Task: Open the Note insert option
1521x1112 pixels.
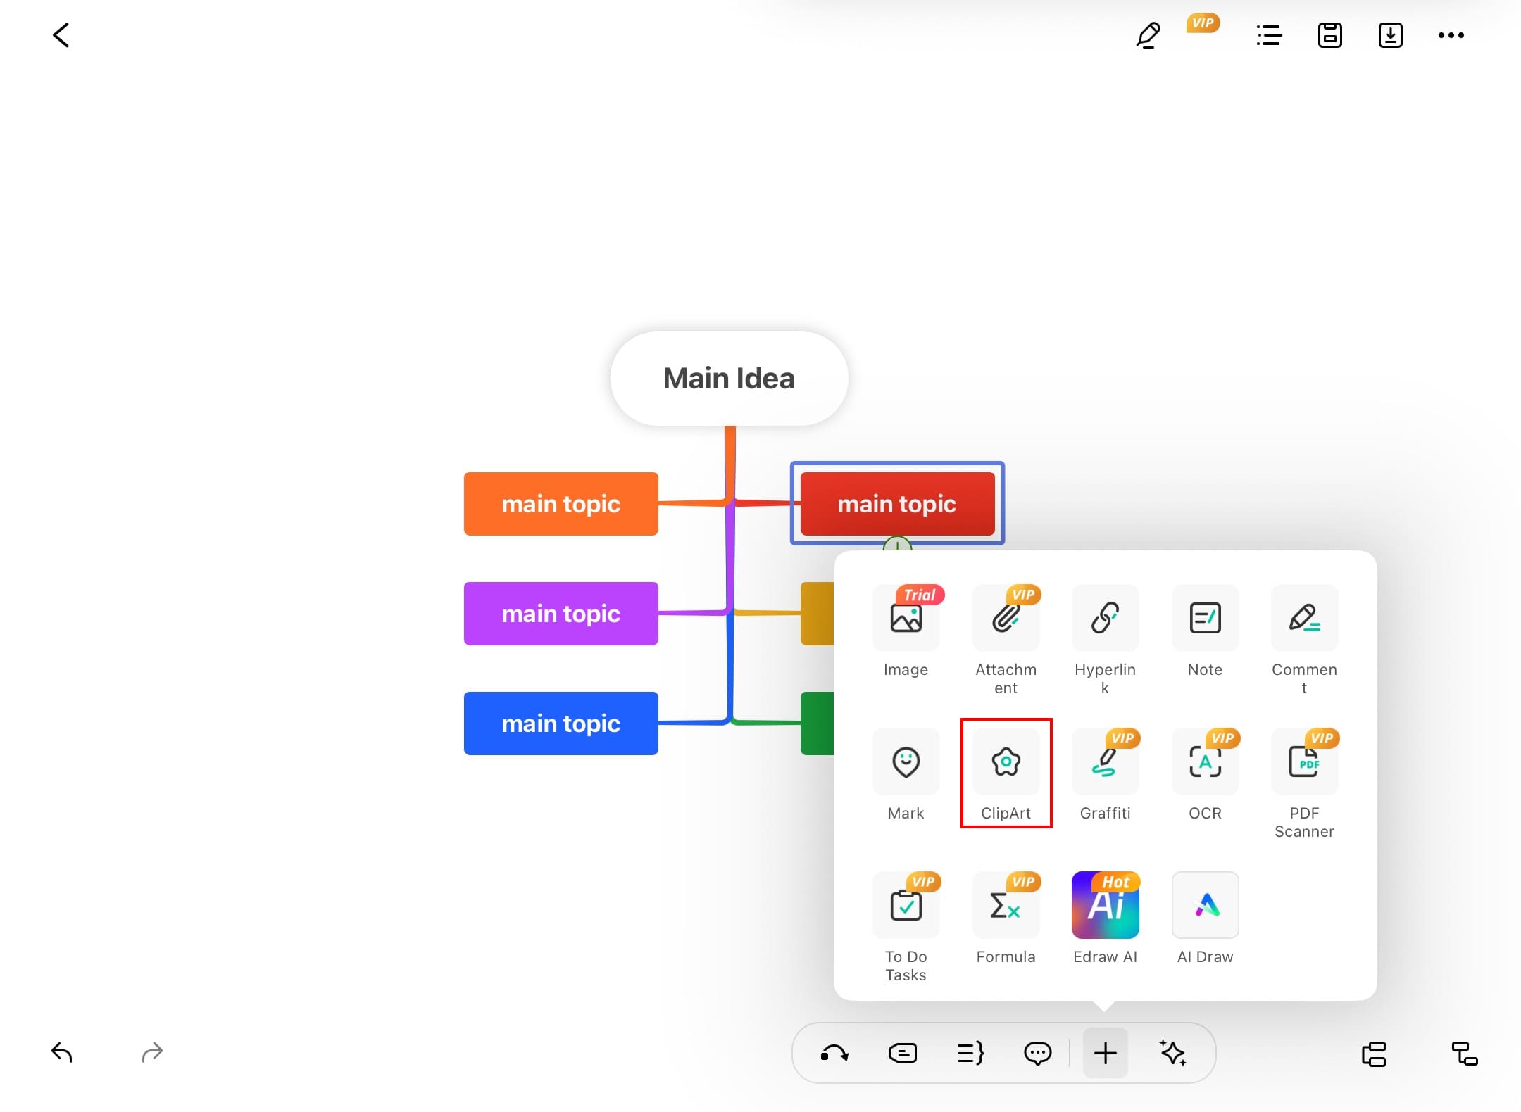Action: pyautogui.click(x=1205, y=619)
